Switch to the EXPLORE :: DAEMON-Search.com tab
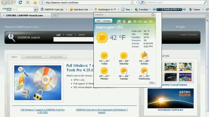 26,15
